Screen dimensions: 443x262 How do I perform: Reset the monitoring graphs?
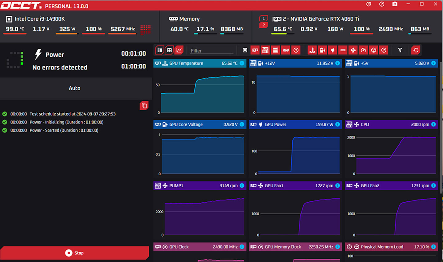click(416, 50)
